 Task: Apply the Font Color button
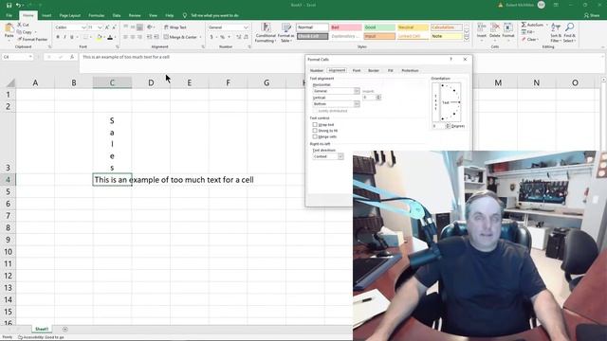tap(110, 37)
